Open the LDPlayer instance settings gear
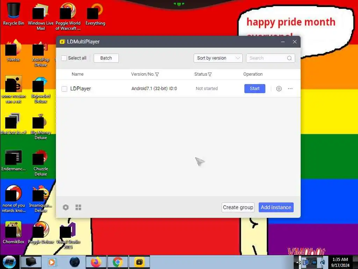 279,89
